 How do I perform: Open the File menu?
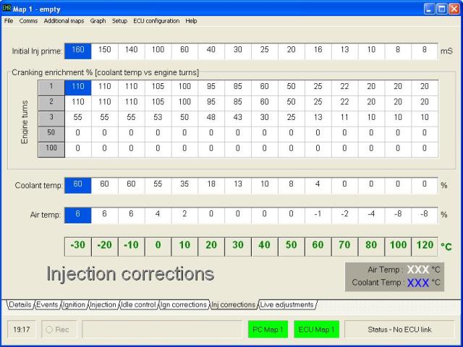[x=9, y=21]
